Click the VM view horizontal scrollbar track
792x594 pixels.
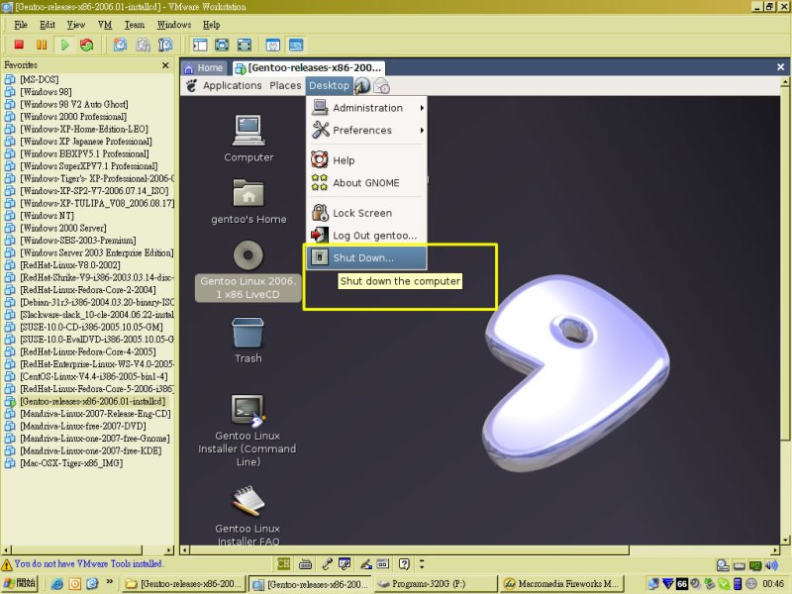pos(700,550)
